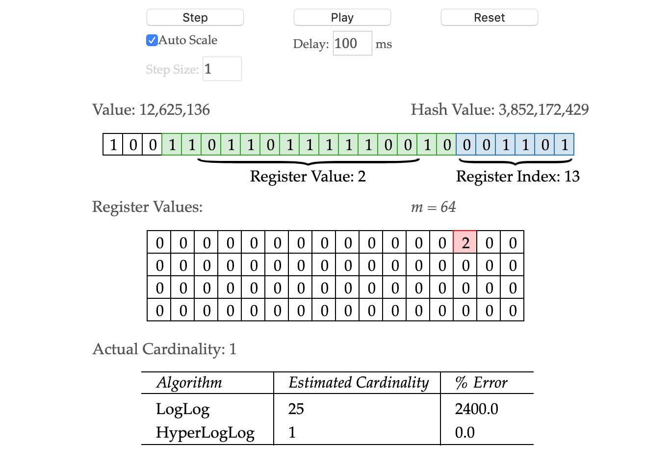The width and height of the screenshot is (671, 472).
Task: Click the first bit cell showing 1
Action: 112,144
